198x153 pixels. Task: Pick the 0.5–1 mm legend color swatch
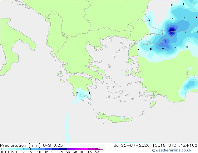click(12, 149)
